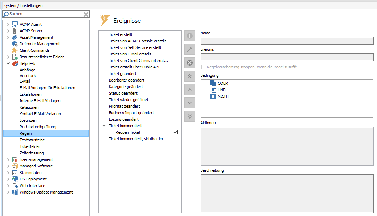Open Anhänge under Helpdesk

pos(28,70)
